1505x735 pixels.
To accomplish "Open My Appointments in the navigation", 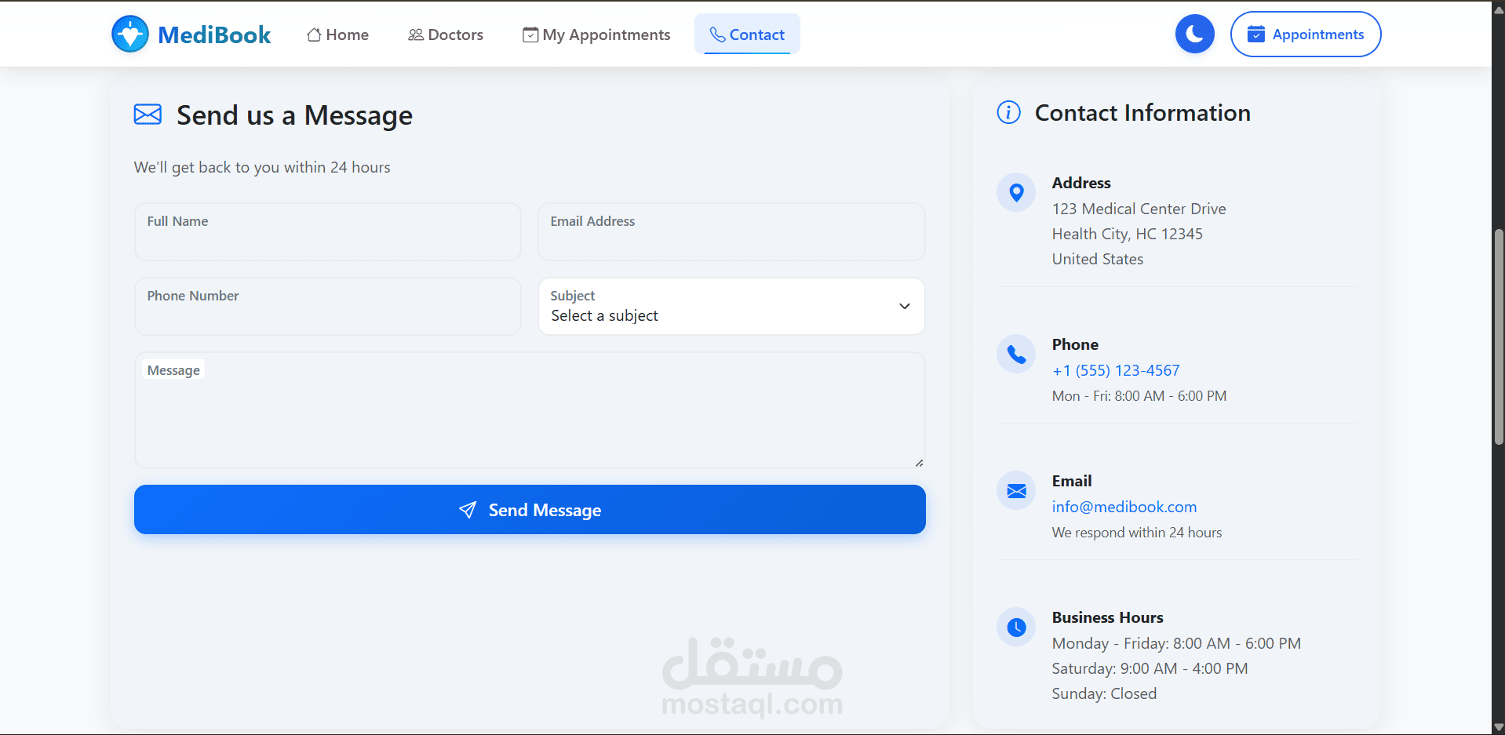I will [596, 35].
